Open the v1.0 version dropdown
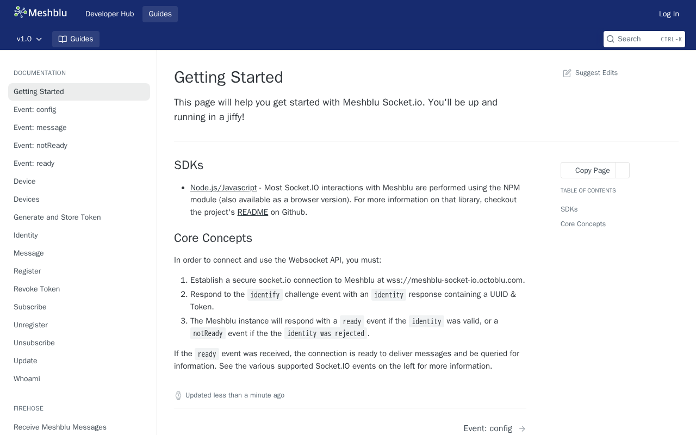This screenshot has width=696, height=435. click(29, 39)
